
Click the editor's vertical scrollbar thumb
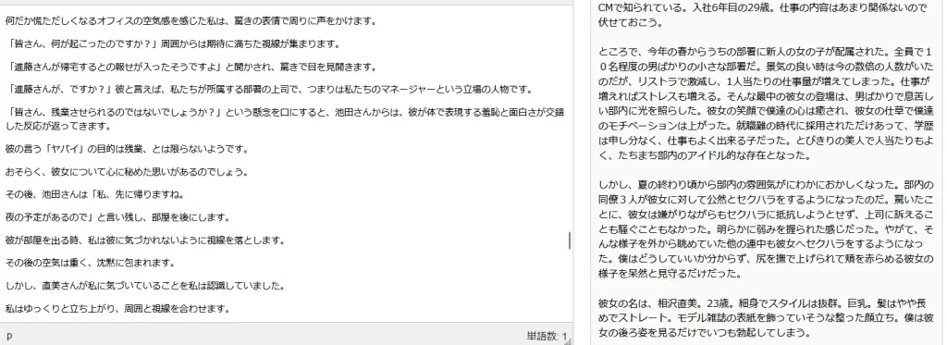570,240
